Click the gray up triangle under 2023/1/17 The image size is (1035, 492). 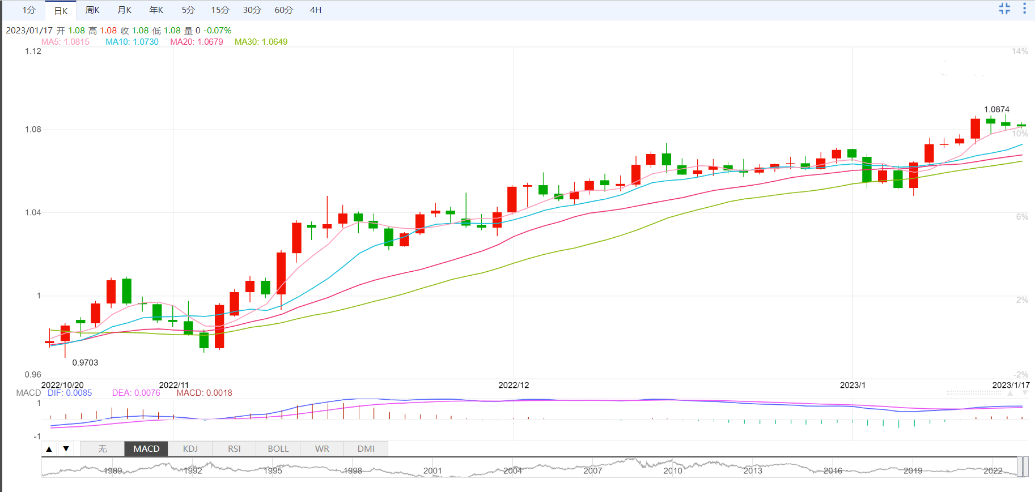click(1010, 393)
